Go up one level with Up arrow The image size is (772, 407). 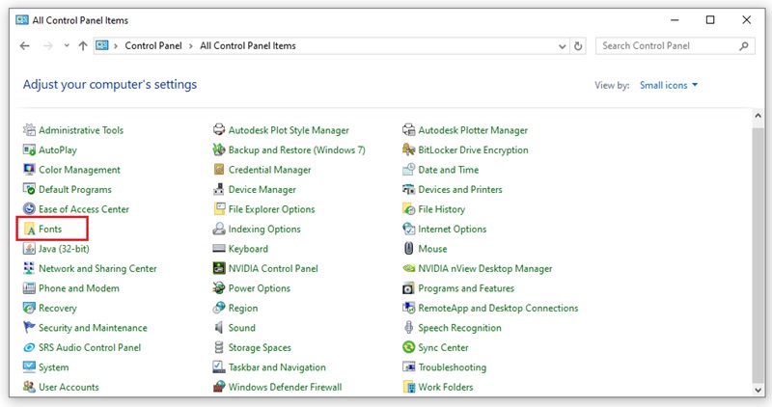(x=83, y=45)
